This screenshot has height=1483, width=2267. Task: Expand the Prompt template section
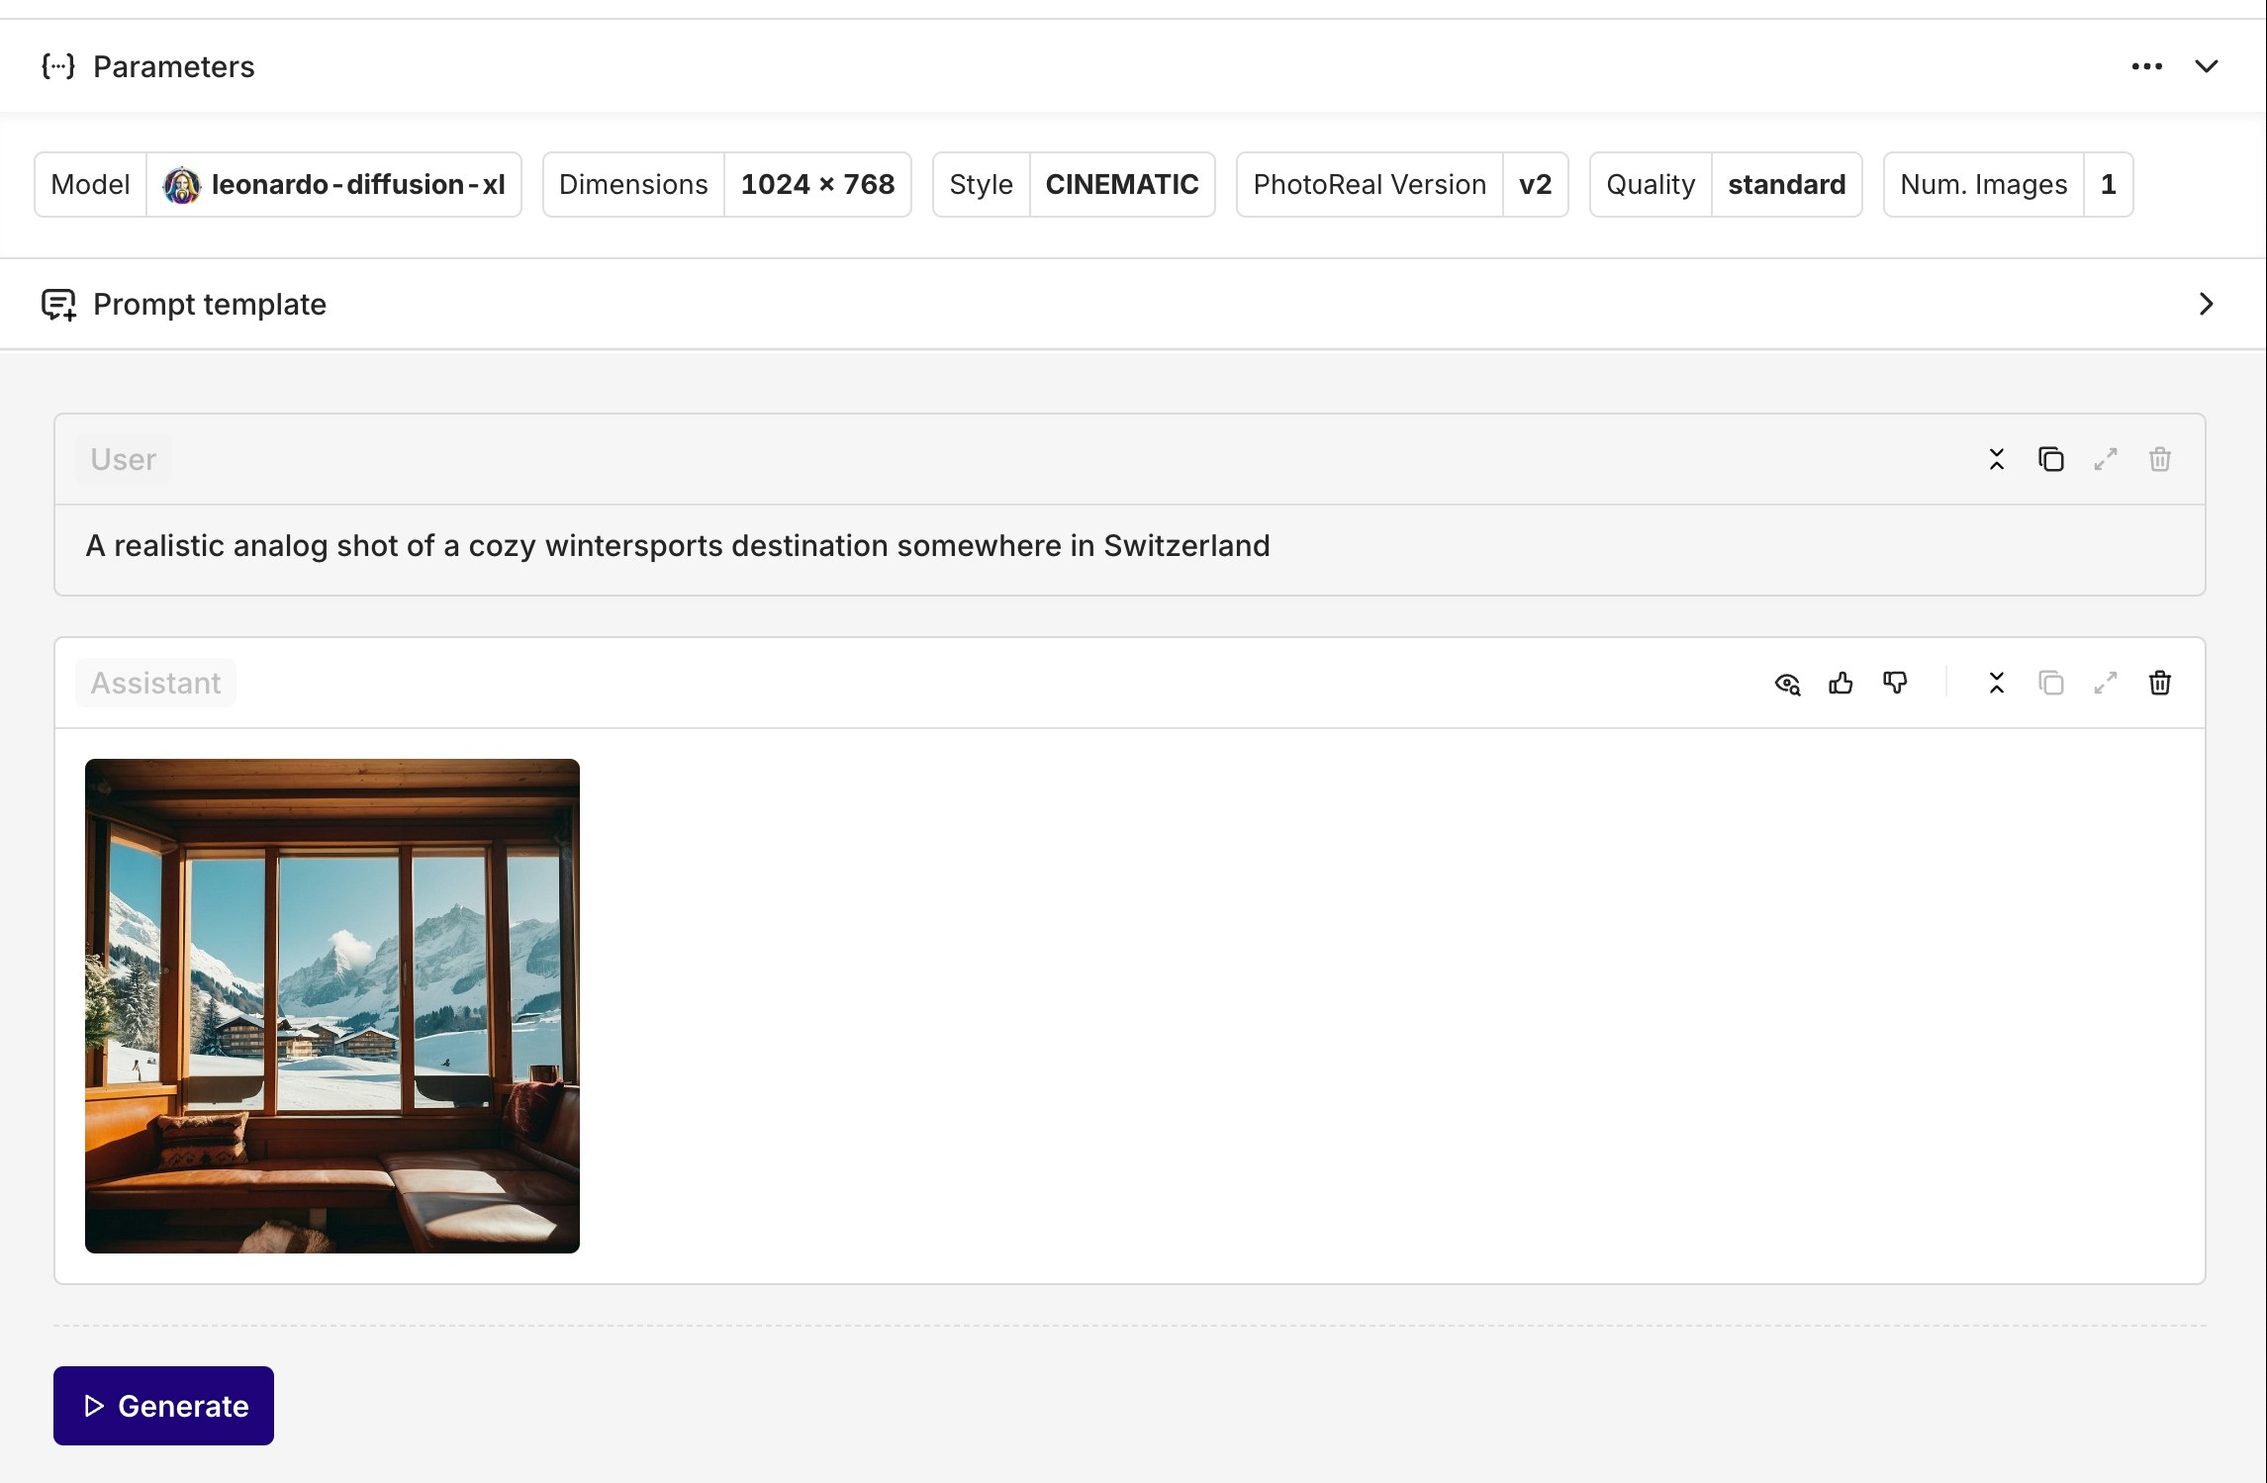coord(2206,304)
